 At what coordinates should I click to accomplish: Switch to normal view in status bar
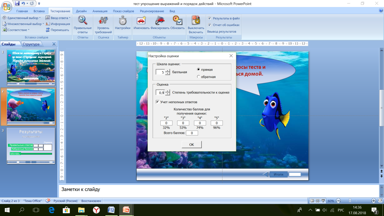point(312,201)
